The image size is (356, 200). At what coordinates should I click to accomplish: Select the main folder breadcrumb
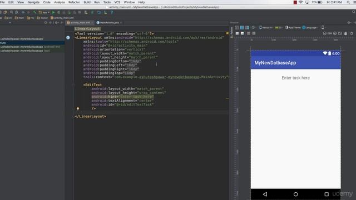tap(19, 18)
